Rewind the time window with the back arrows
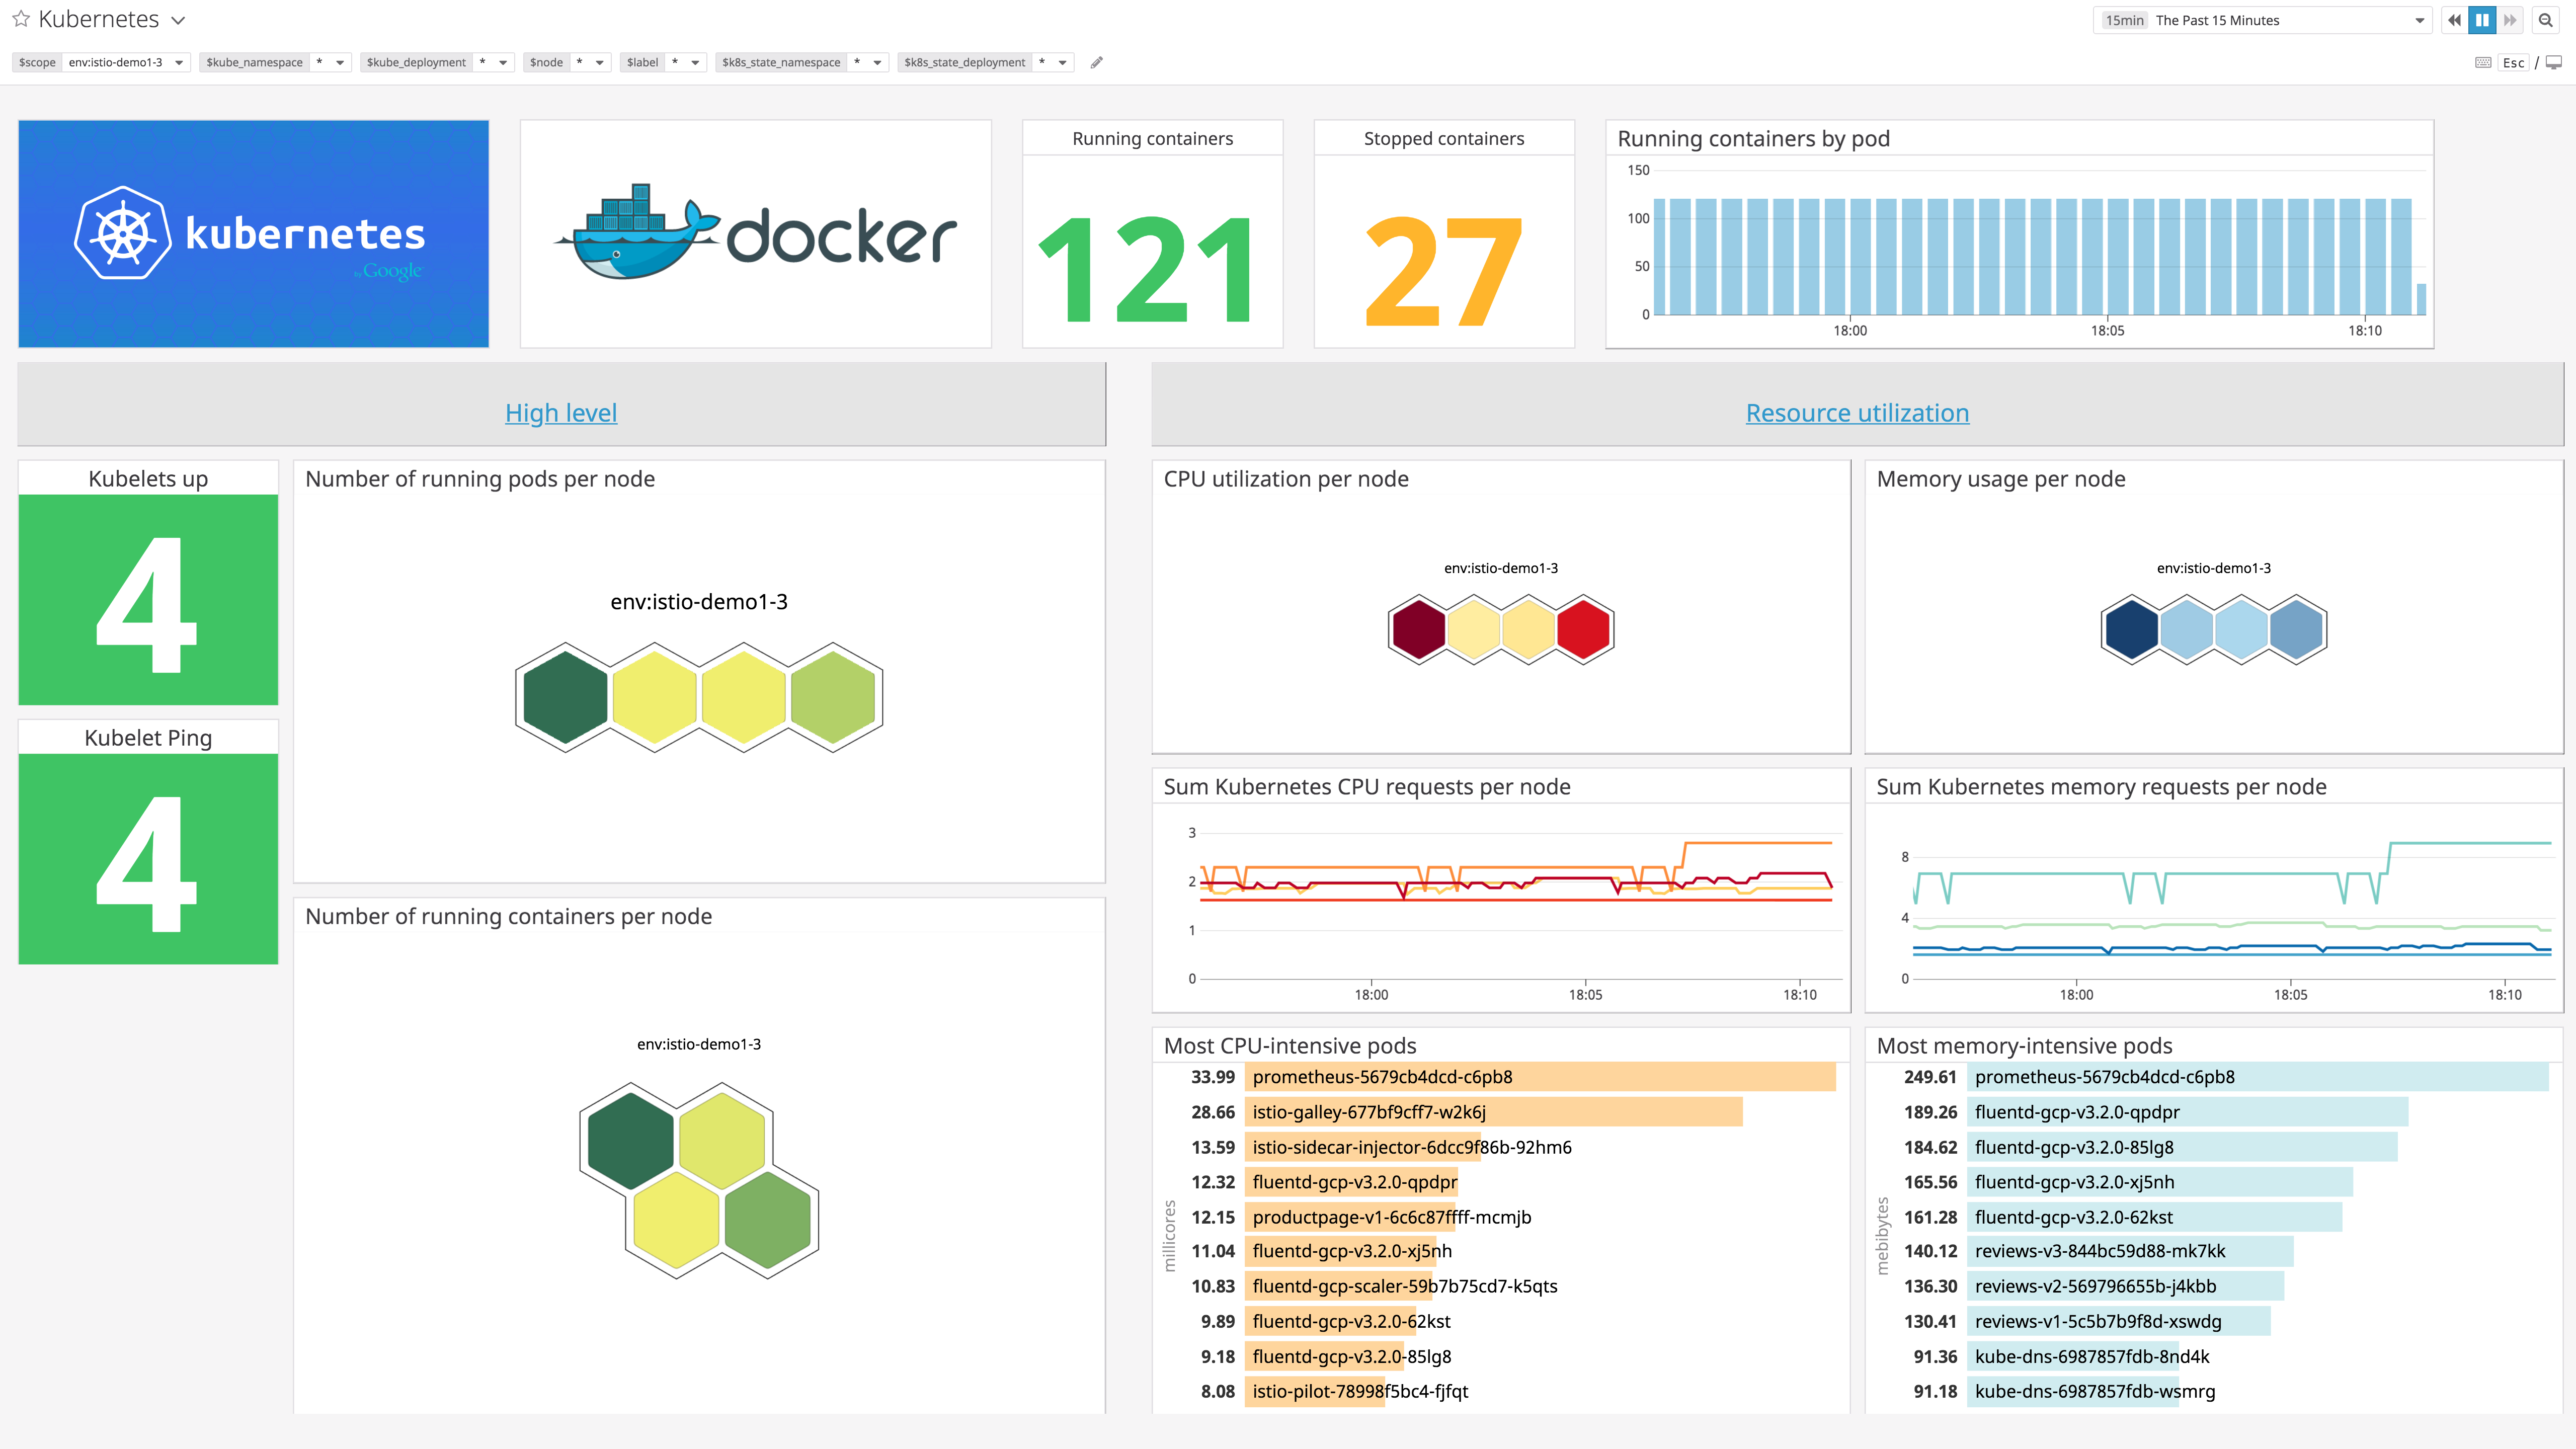2576x1449 pixels. coord(2454,19)
